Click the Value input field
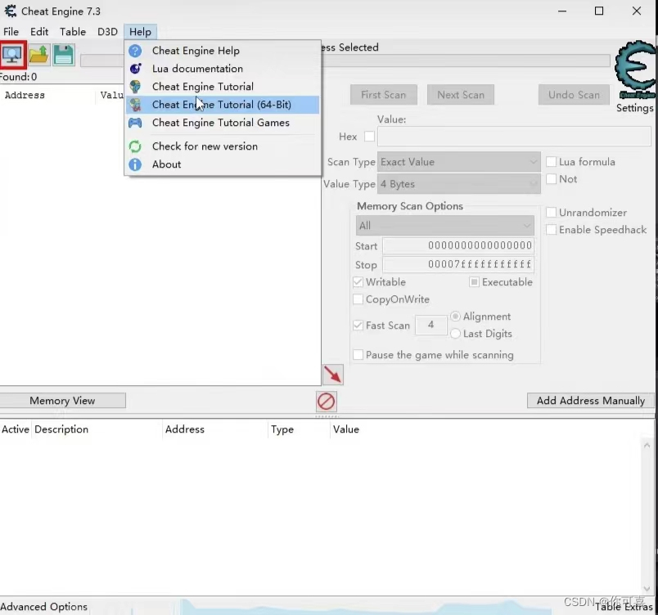The height and width of the screenshot is (615, 658). click(x=514, y=137)
